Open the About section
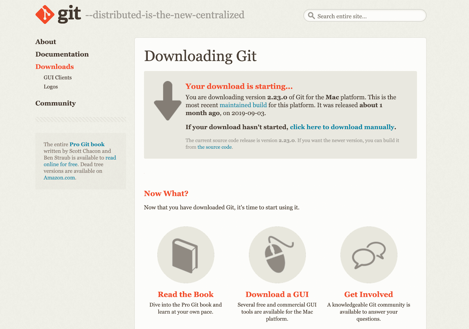 click(x=46, y=42)
